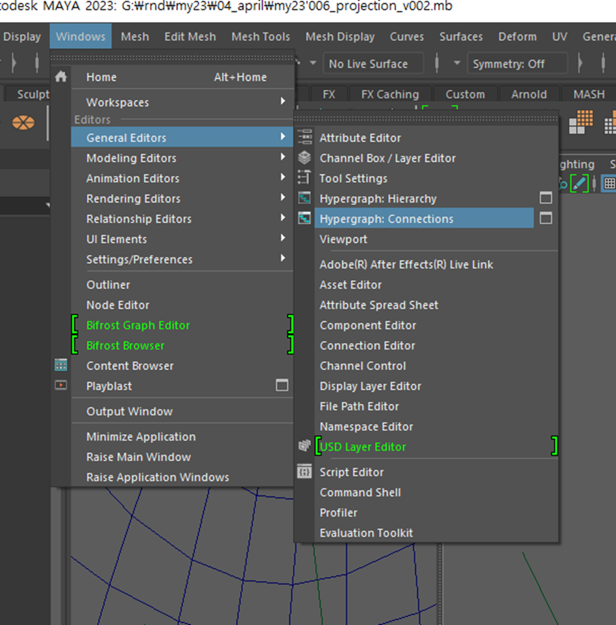Open the Mesh menu
The height and width of the screenshot is (625, 616).
pos(135,36)
